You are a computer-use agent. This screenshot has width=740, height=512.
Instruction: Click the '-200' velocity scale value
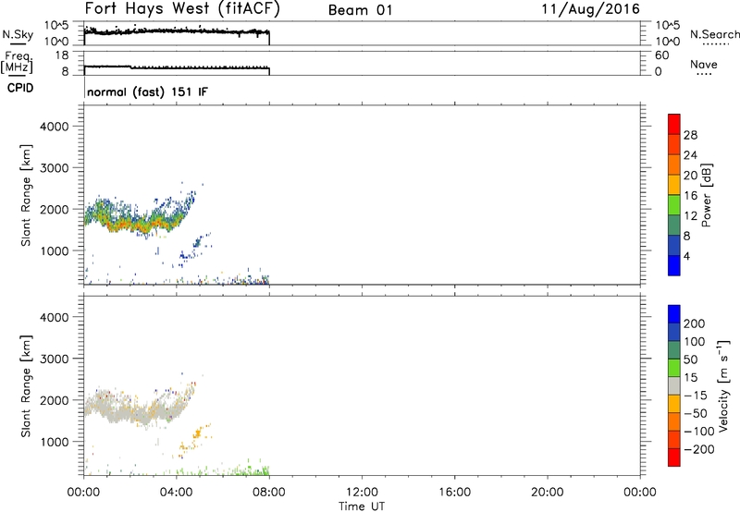tap(699, 449)
